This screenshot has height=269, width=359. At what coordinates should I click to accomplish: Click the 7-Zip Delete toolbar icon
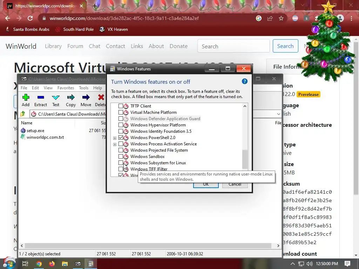click(x=101, y=97)
